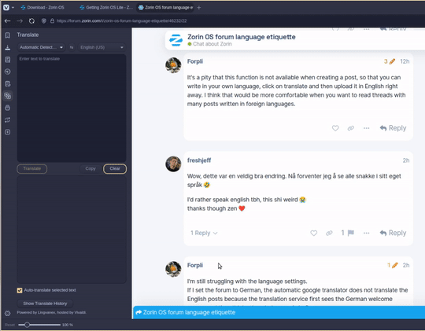Click the 12h timestamp on Forpli's post
The width and height of the screenshot is (425, 331).
tap(405, 61)
